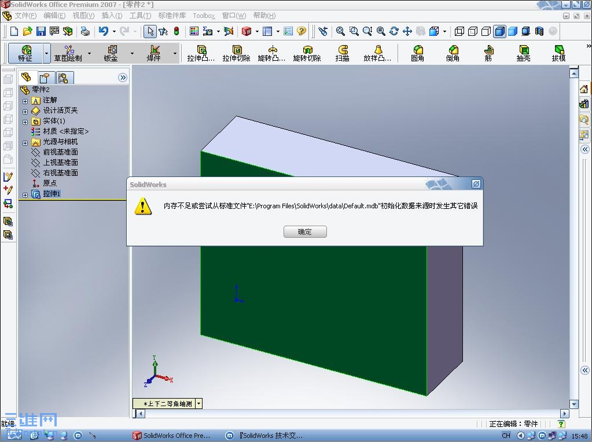
Task: Switch to the PropertyManager tab
Action: (45, 78)
